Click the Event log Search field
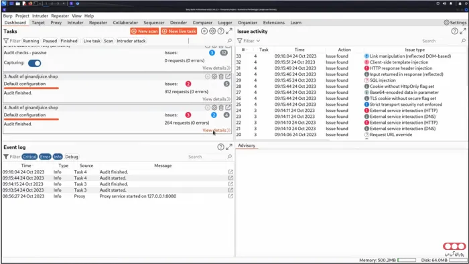 point(206,157)
